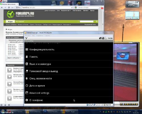Click the Расширенный поиск link
This screenshot has width=142, height=114.
(90, 25)
